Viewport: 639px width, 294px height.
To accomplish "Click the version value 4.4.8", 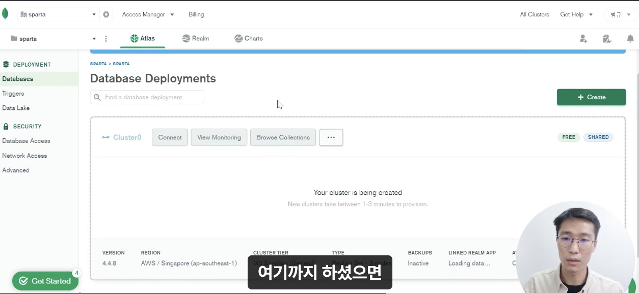I will tap(109, 263).
